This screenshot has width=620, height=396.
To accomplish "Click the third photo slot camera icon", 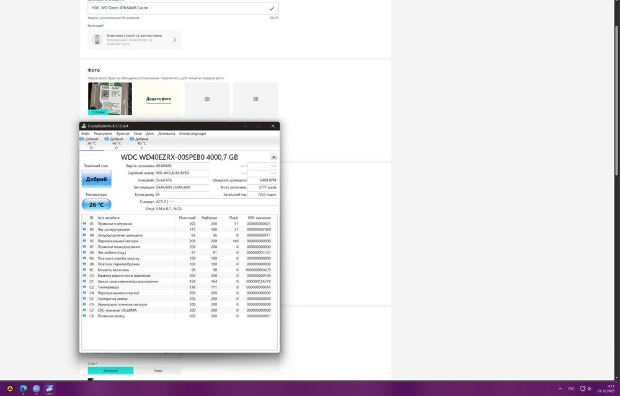I will pyautogui.click(x=207, y=99).
